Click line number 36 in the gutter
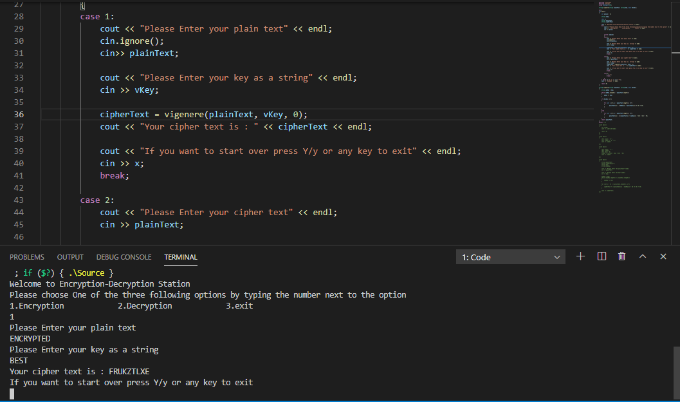680x402 pixels. (x=18, y=114)
